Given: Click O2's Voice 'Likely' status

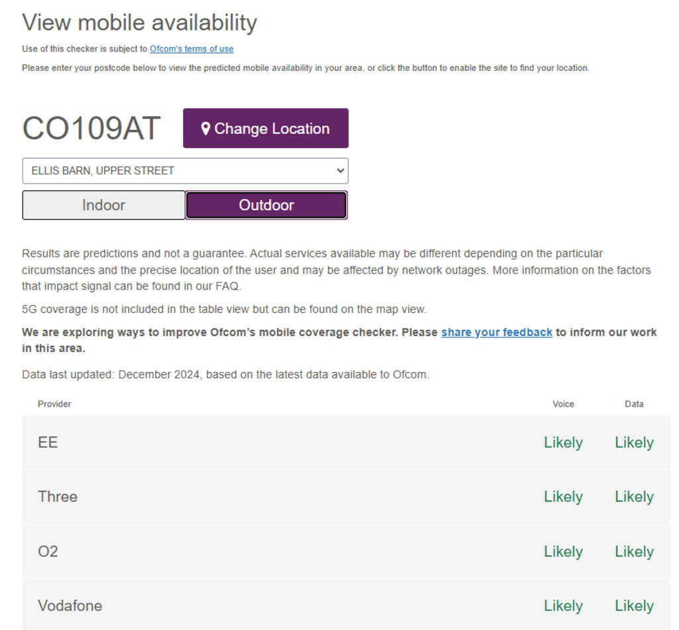Looking at the screenshot, I should [563, 551].
